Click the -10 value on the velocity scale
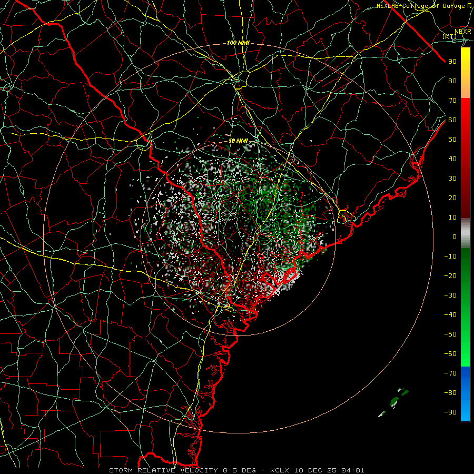 (450, 256)
